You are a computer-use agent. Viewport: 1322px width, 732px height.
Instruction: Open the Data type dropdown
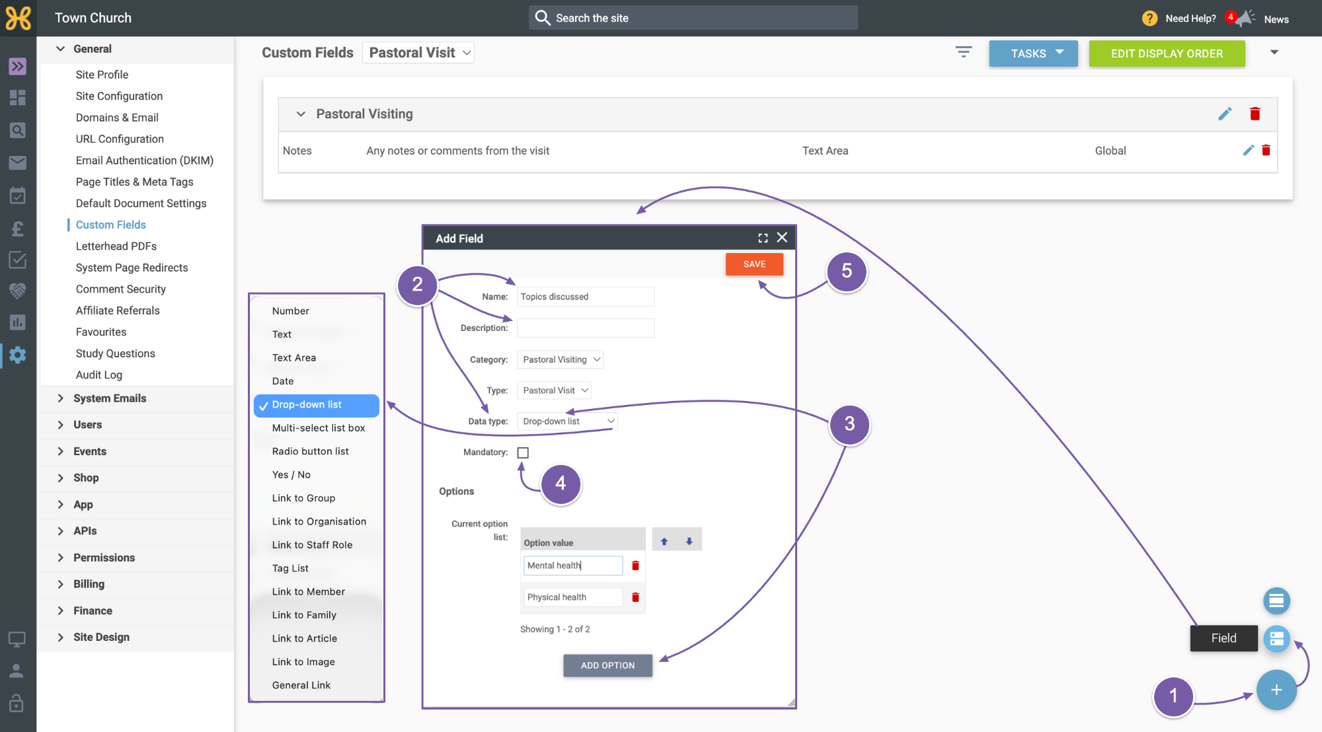pyautogui.click(x=567, y=421)
